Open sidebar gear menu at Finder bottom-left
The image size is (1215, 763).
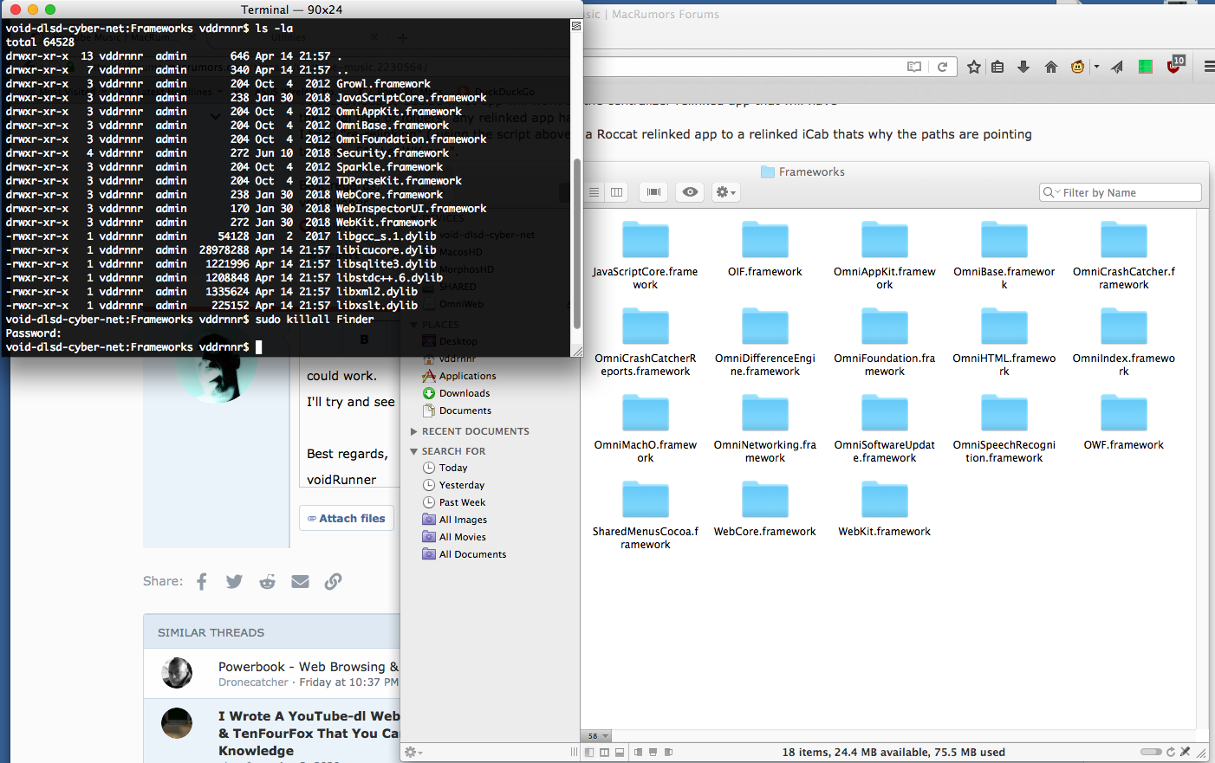pos(413,752)
